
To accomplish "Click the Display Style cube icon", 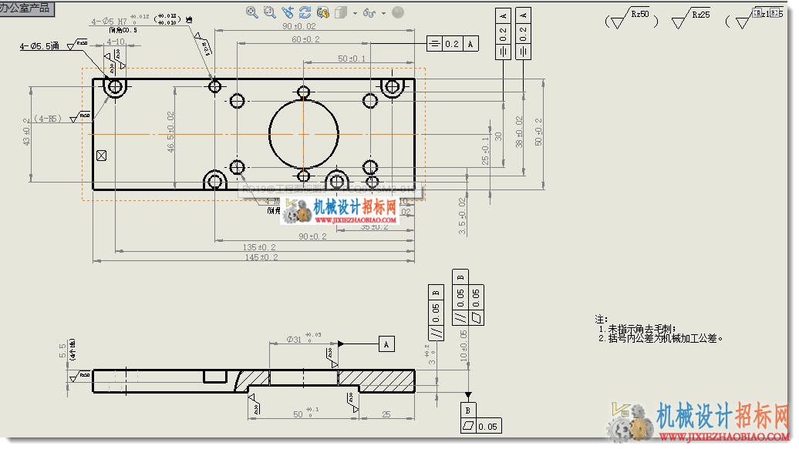I will 341,12.
